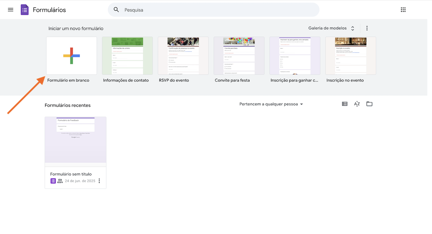432x234 pixels.
Task: Click the Formulários title text
Action: point(49,10)
